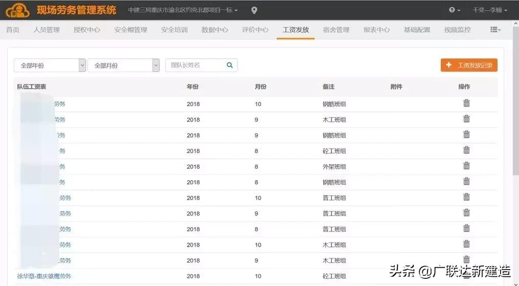Go to 宿舍管理 tab
This screenshot has width=519, height=286.
336,30
